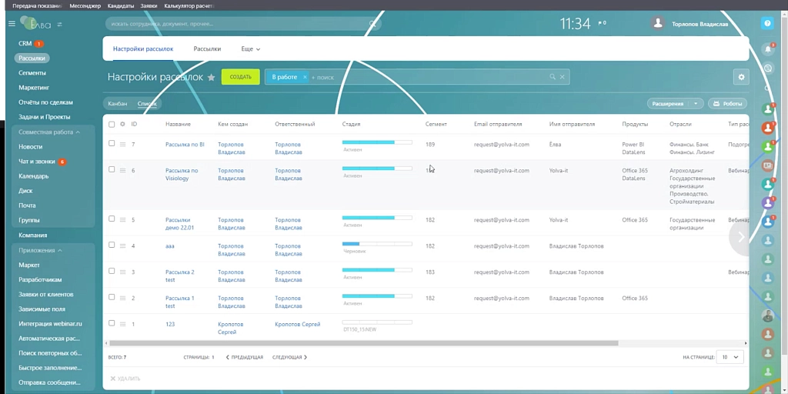Open the table column settings gear icon
788x394 pixels.
click(122, 124)
